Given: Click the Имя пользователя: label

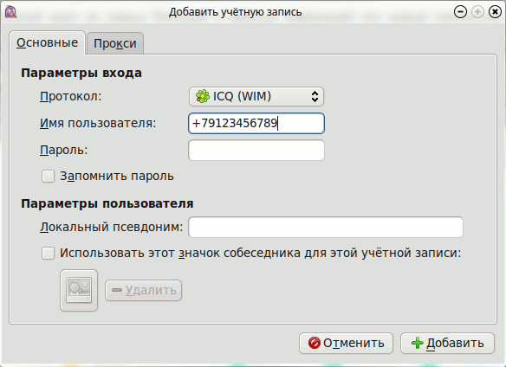Looking at the screenshot, I should click(98, 123).
